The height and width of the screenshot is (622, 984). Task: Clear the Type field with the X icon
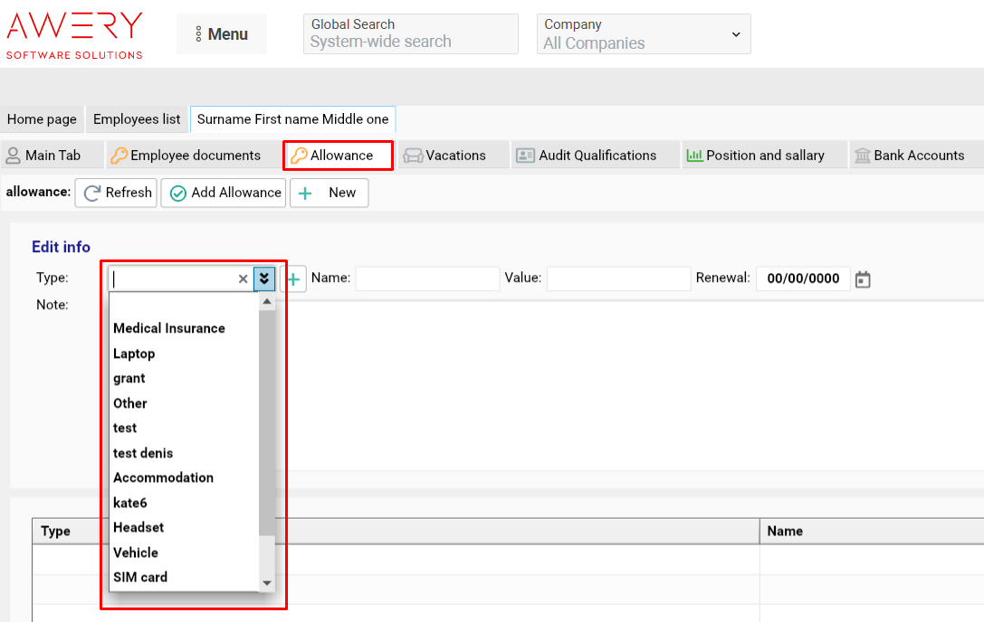243,279
